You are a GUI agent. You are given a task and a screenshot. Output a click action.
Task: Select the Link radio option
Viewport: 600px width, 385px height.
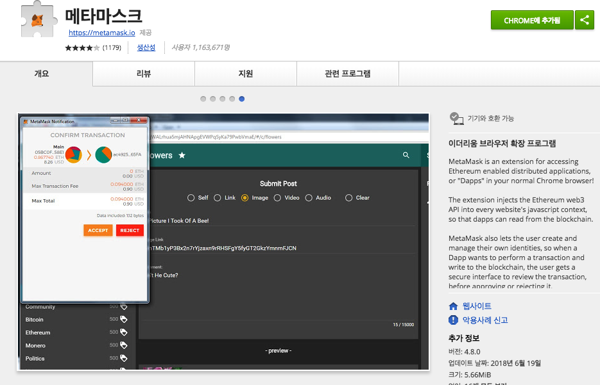pyautogui.click(x=218, y=198)
